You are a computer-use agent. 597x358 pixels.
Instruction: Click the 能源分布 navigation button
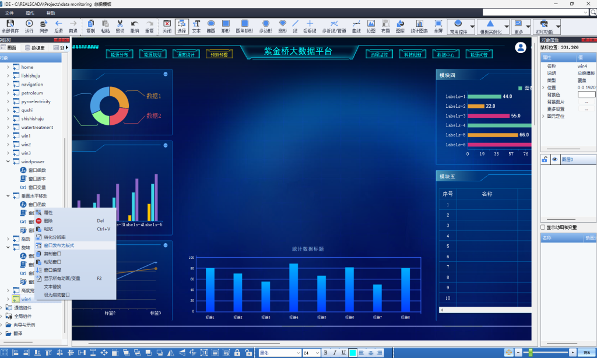120,54
